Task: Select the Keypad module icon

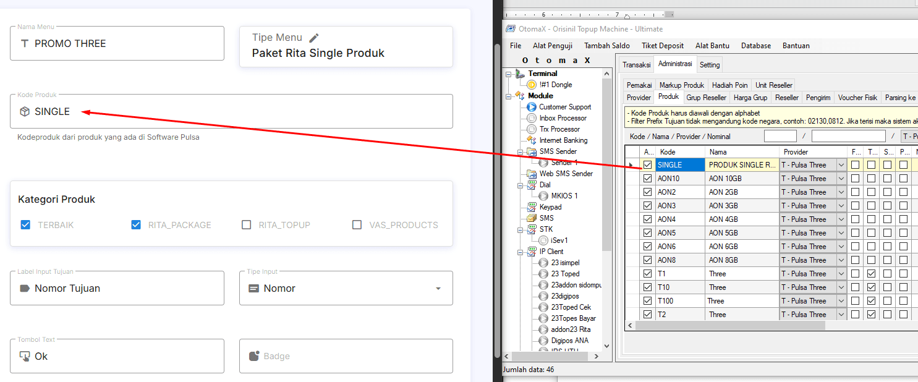Action: tap(532, 207)
